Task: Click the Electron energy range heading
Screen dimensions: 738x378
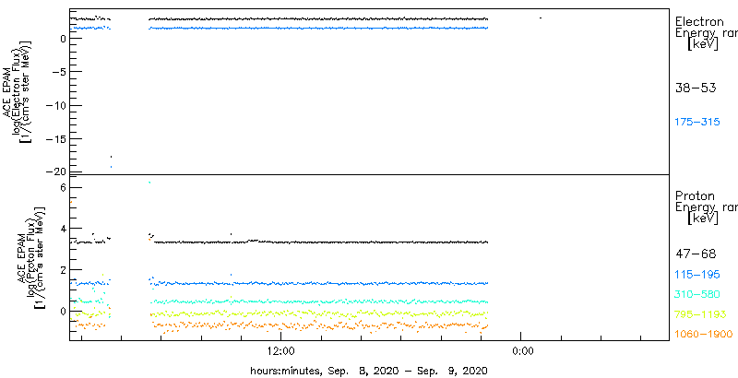Action: click(x=705, y=34)
